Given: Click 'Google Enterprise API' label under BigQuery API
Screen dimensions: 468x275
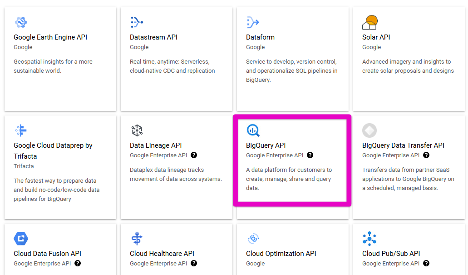Looking at the screenshot, I should pyautogui.click(x=275, y=155).
